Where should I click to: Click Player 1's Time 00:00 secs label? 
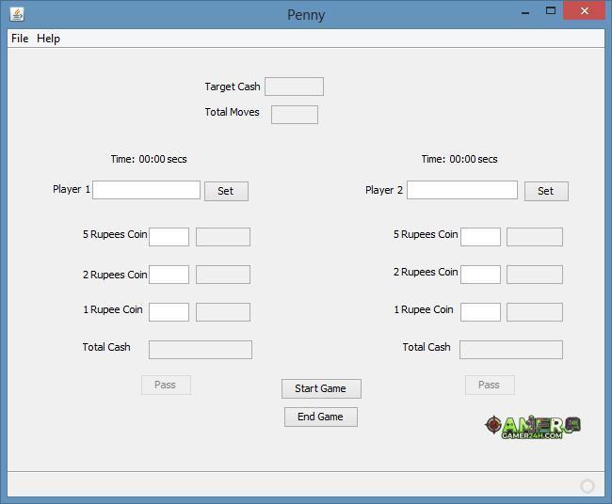[149, 159]
